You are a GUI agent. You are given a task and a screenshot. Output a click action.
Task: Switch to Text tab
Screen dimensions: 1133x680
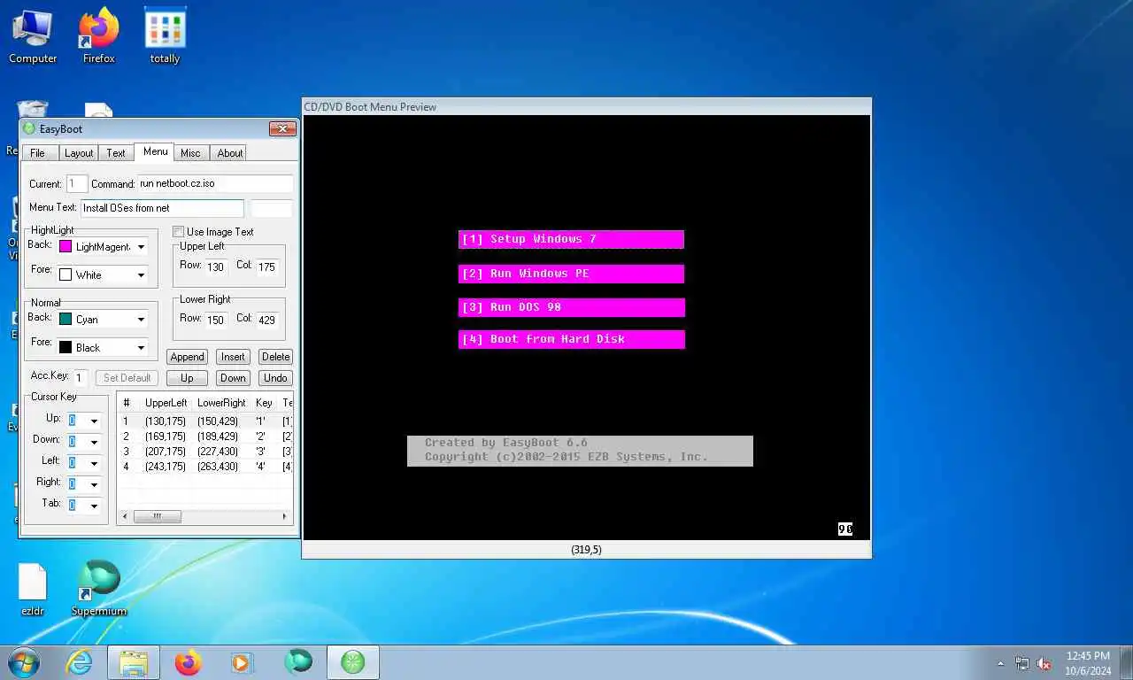click(116, 153)
